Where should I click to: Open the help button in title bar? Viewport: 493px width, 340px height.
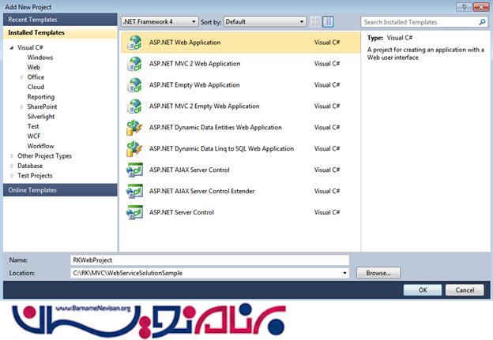(x=464, y=6)
